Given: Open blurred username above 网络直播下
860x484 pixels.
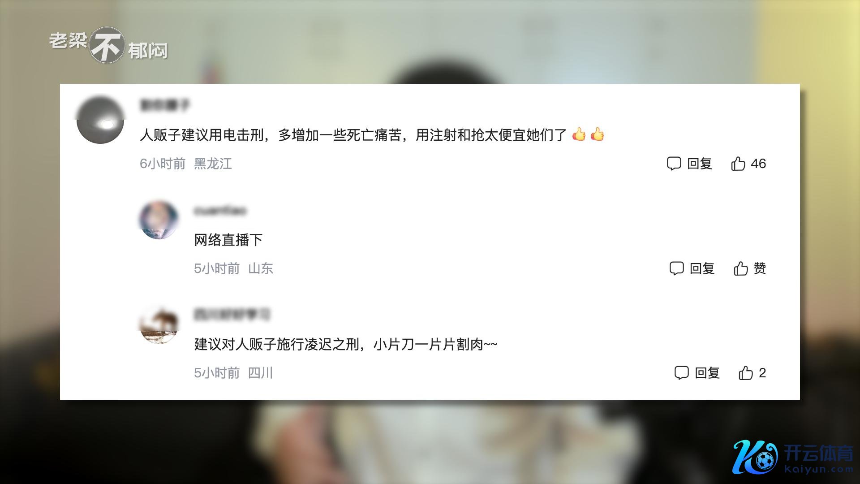Looking at the screenshot, I should click(220, 211).
